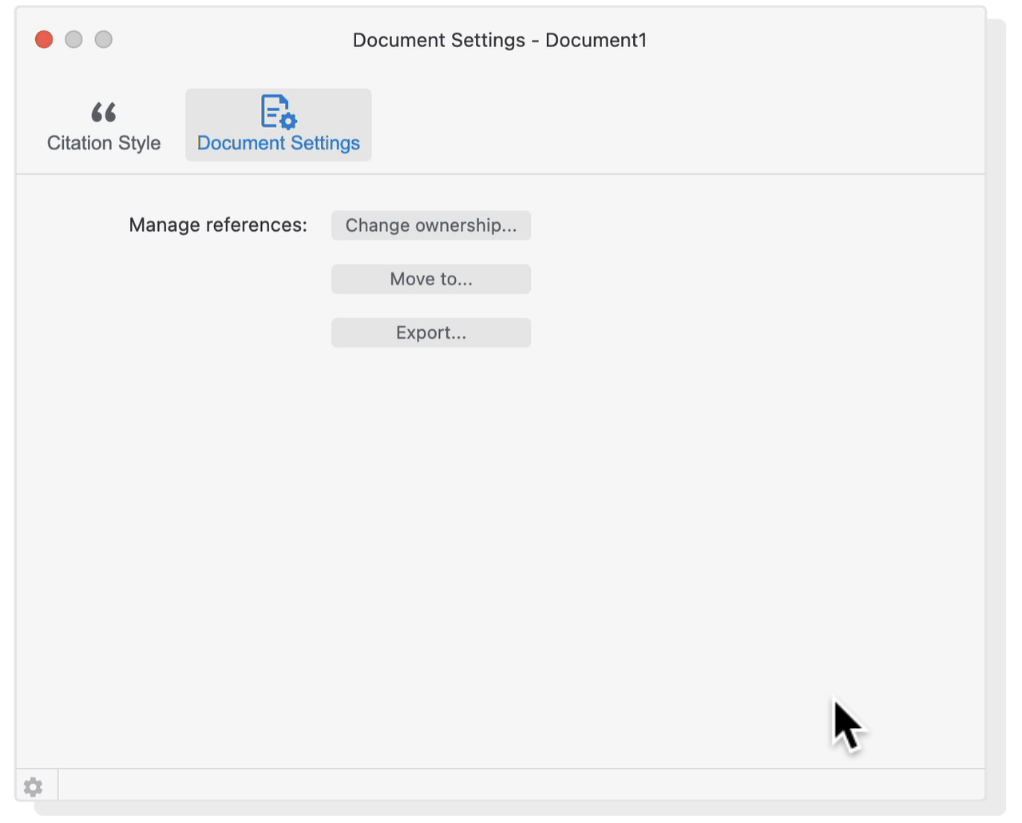Open the settings cog above the status bar

click(33, 786)
